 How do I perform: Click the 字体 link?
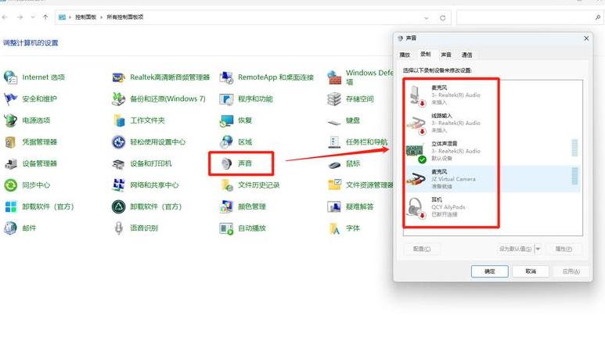click(x=353, y=228)
